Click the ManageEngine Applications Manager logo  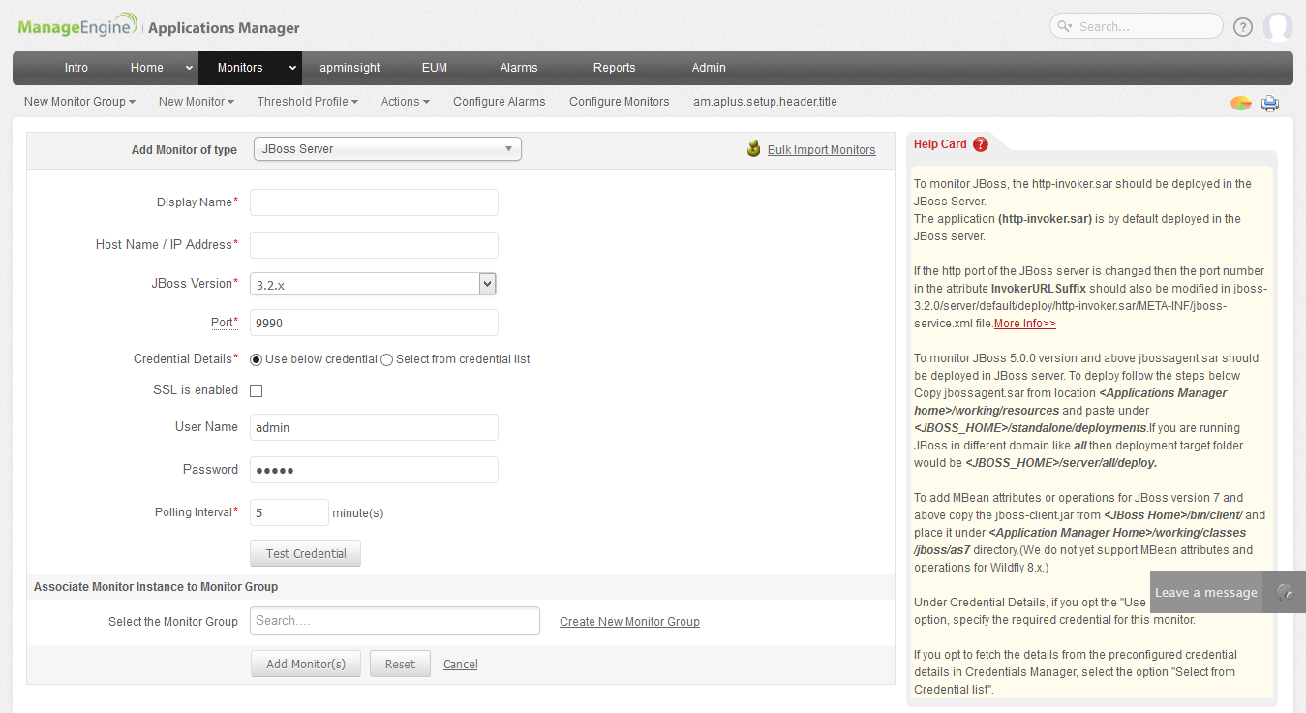159,27
